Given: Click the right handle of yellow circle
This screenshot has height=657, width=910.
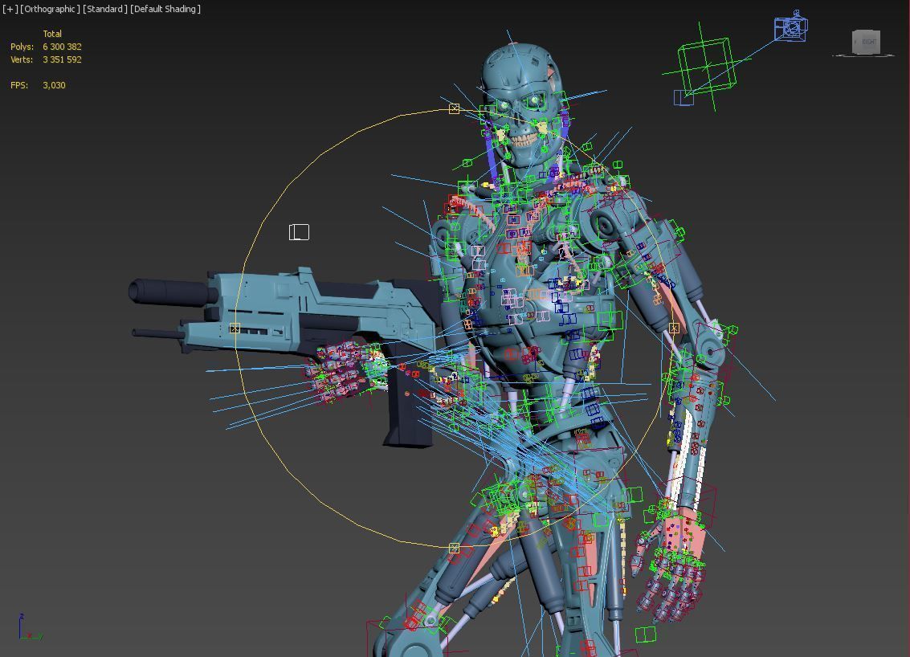Looking at the screenshot, I should pos(674,328).
